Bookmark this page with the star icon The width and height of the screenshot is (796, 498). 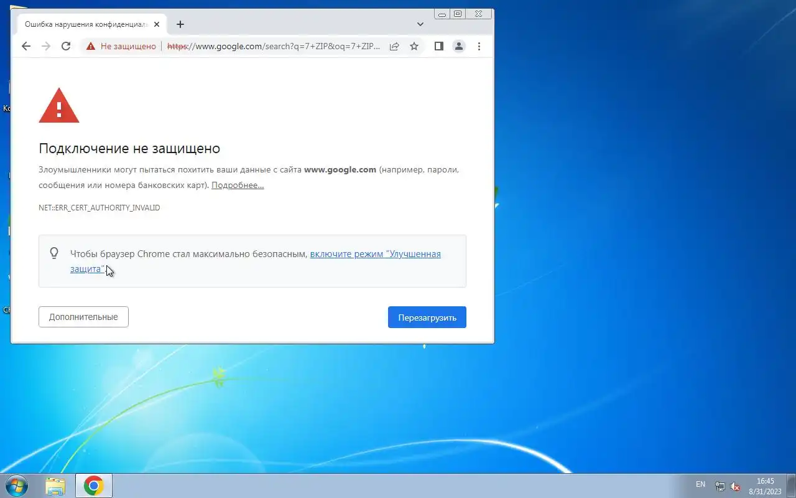(414, 46)
